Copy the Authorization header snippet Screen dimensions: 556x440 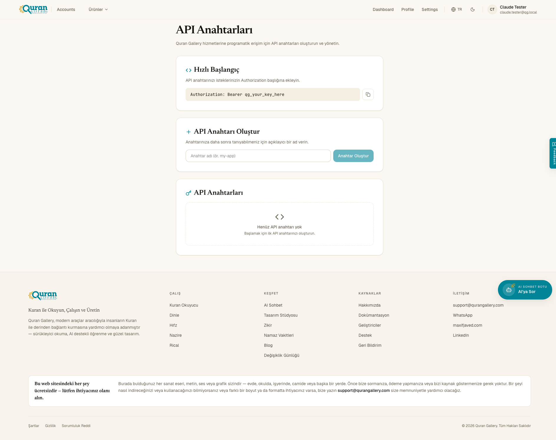(x=368, y=94)
